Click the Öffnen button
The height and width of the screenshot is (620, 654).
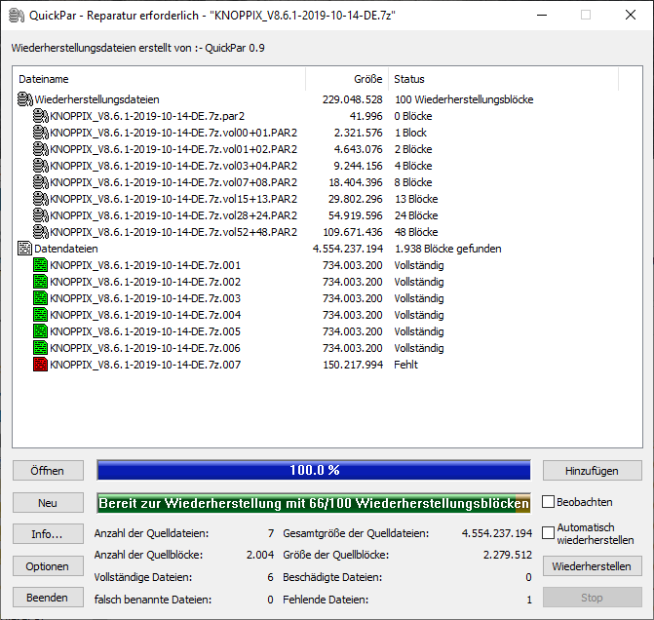tap(48, 471)
